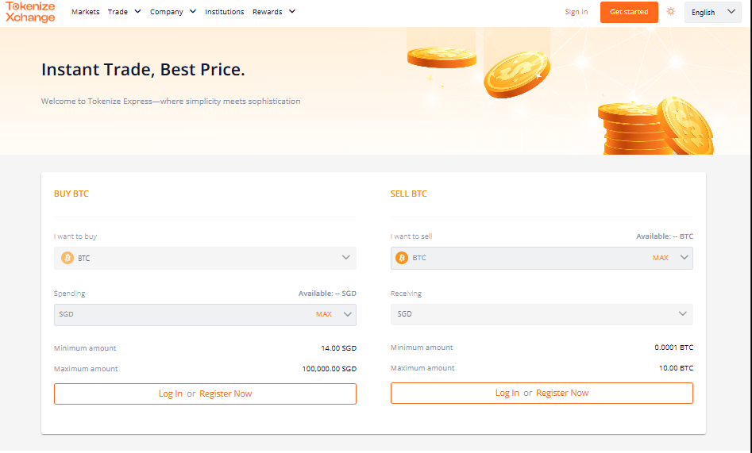Open the BTC dropdown under I want to buy
This screenshot has width=752, height=453.
tap(205, 258)
